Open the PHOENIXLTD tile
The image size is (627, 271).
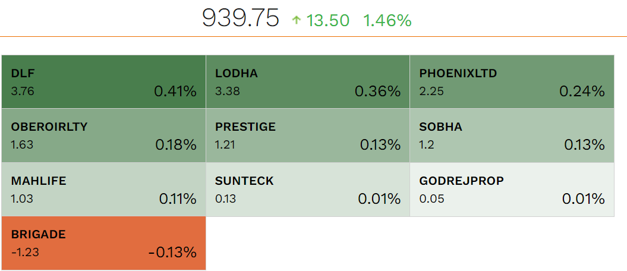(x=511, y=82)
